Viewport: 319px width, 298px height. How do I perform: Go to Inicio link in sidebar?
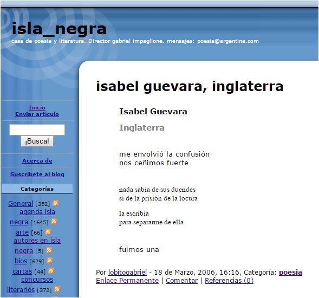coord(37,107)
